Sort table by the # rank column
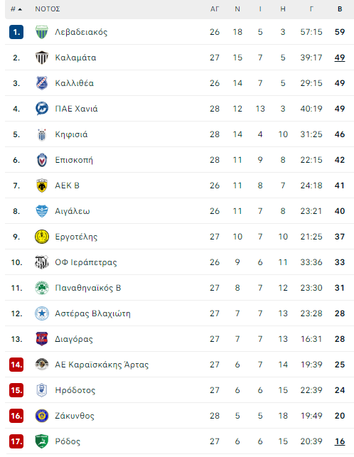354x457 pixels. click(16, 9)
